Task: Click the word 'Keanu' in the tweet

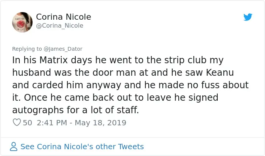Action: click(x=220, y=72)
